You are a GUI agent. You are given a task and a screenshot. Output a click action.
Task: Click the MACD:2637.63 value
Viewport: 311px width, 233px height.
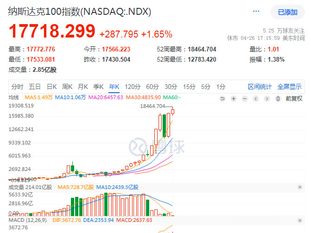click(134, 220)
